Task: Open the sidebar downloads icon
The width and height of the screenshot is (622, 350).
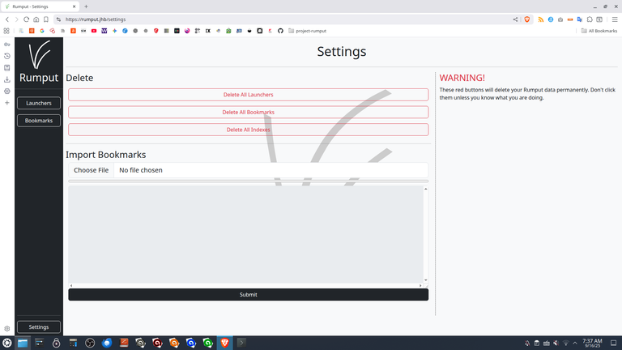Action: tap(7, 79)
